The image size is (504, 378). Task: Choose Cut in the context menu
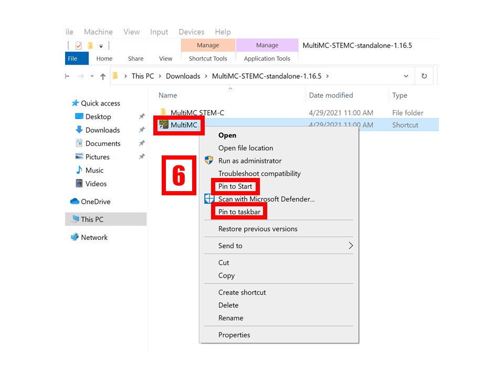tap(224, 263)
